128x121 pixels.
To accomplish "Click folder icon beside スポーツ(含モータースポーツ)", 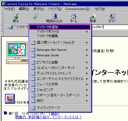I will point(33,95).
